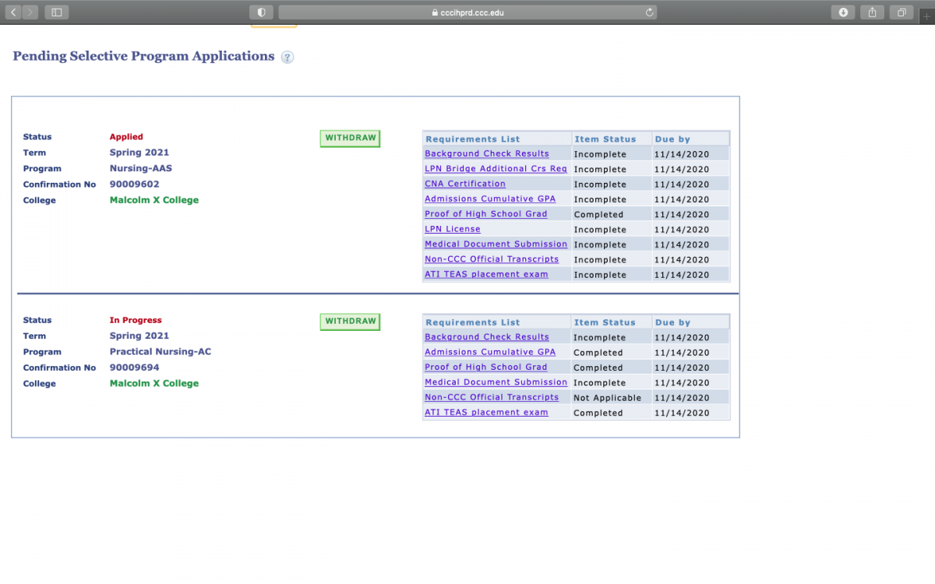This screenshot has height=584, width=935.
Task: Open Medical Document Submission in Nursing-AAS list
Action: coord(496,245)
